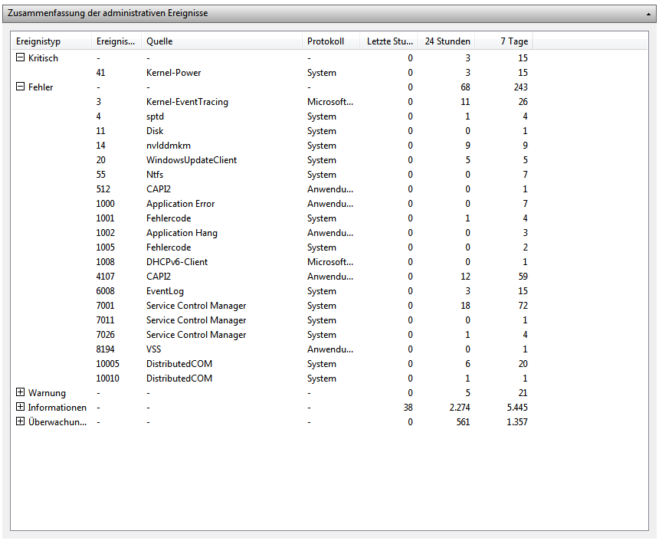Select the Application Hang row
The image size is (659, 544).
pyautogui.click(x=272, y=233)
